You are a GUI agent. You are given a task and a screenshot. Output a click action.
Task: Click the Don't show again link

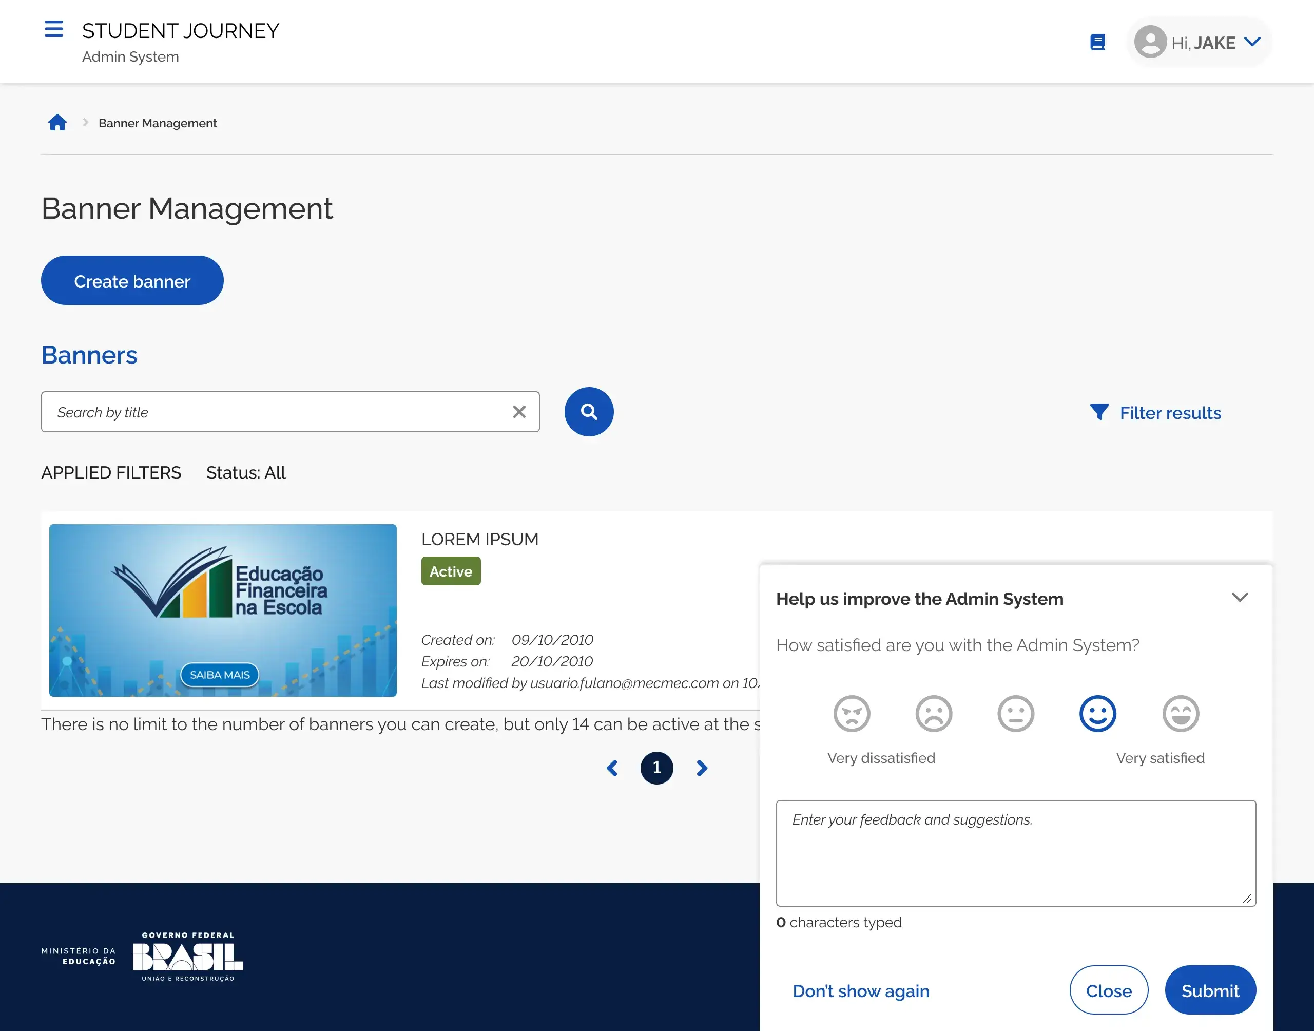click(x=861, y=990)
